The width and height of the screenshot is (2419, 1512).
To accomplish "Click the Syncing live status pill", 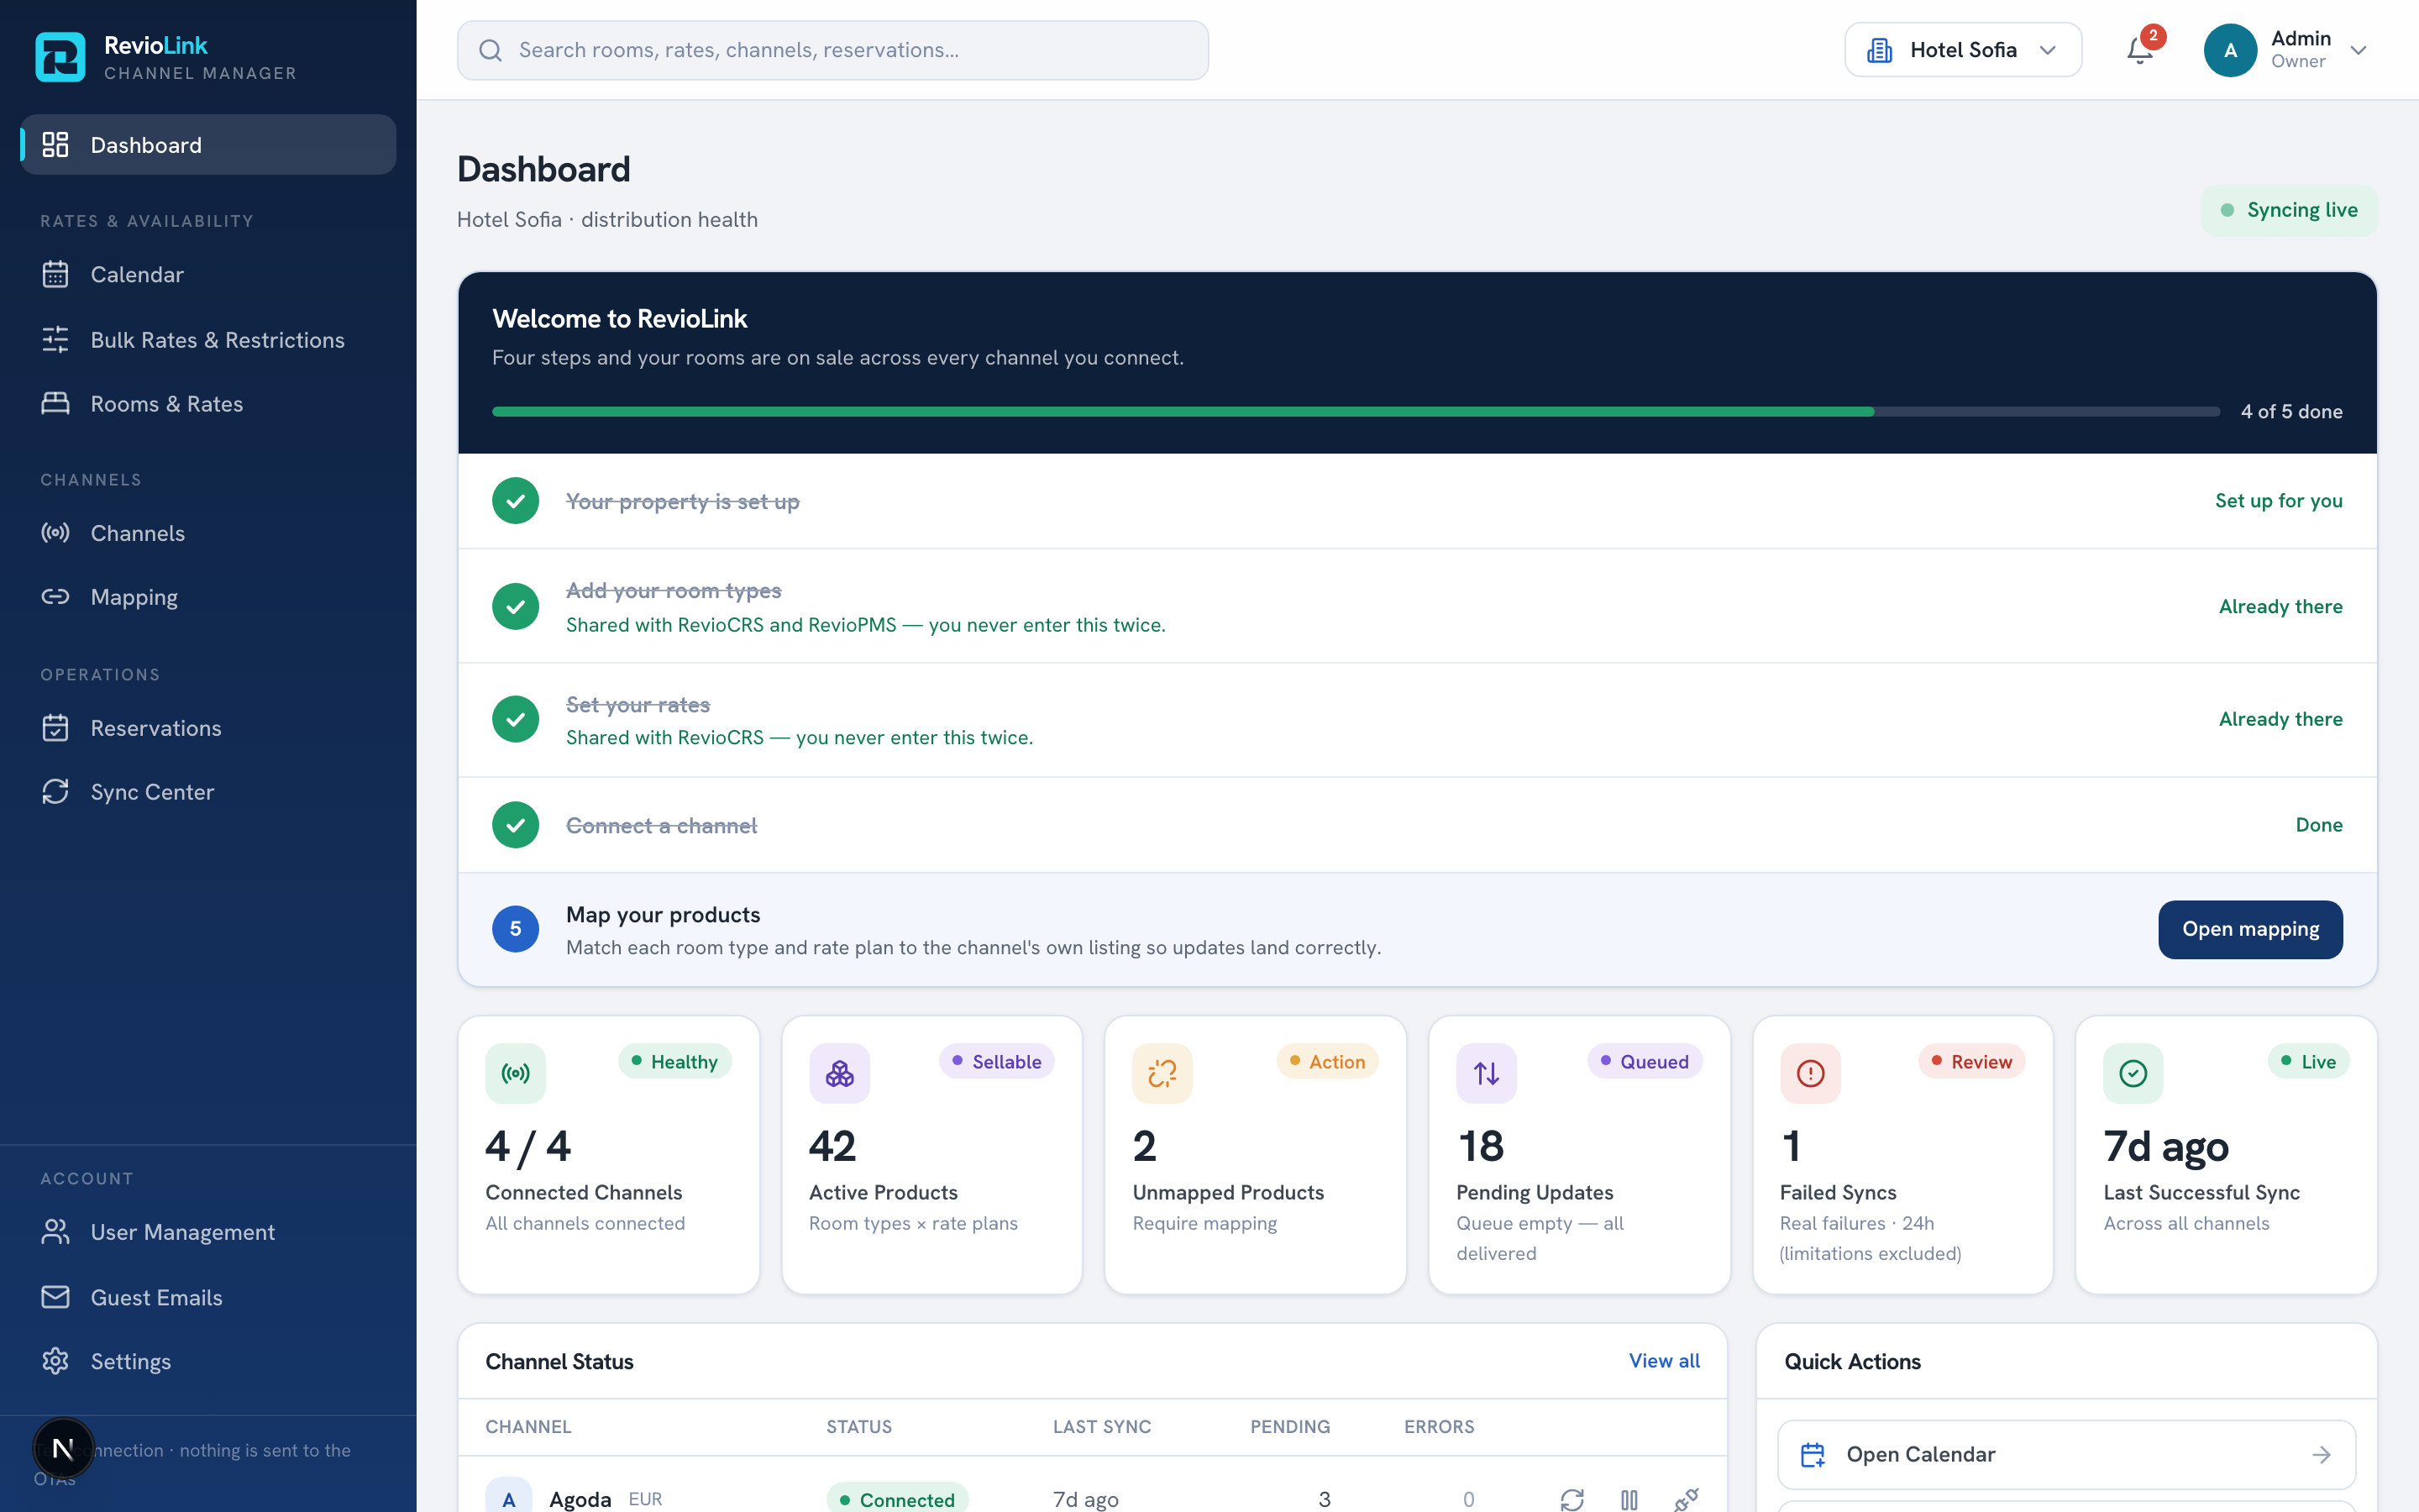I will click(2289, 210).
